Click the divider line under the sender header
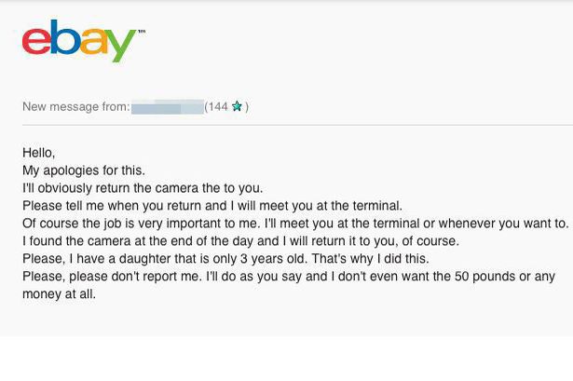Image resolution: width=573 pixels, height=381 pixels. 297,125
